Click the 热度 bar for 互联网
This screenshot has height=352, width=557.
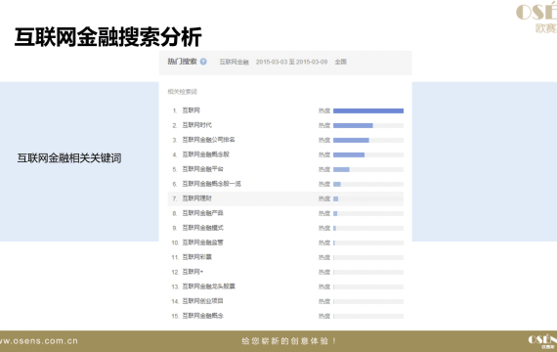tap(368, 110)
